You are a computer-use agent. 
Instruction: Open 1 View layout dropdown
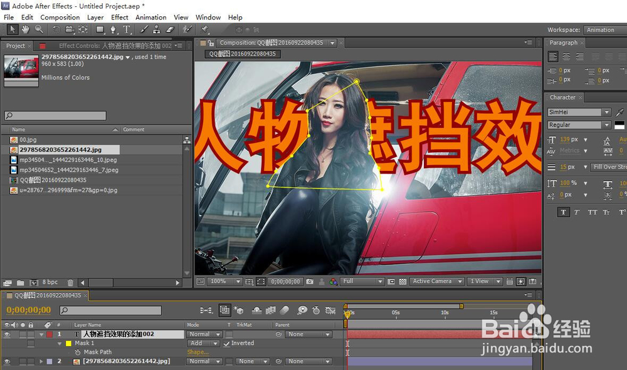click(x=484, y=281)
